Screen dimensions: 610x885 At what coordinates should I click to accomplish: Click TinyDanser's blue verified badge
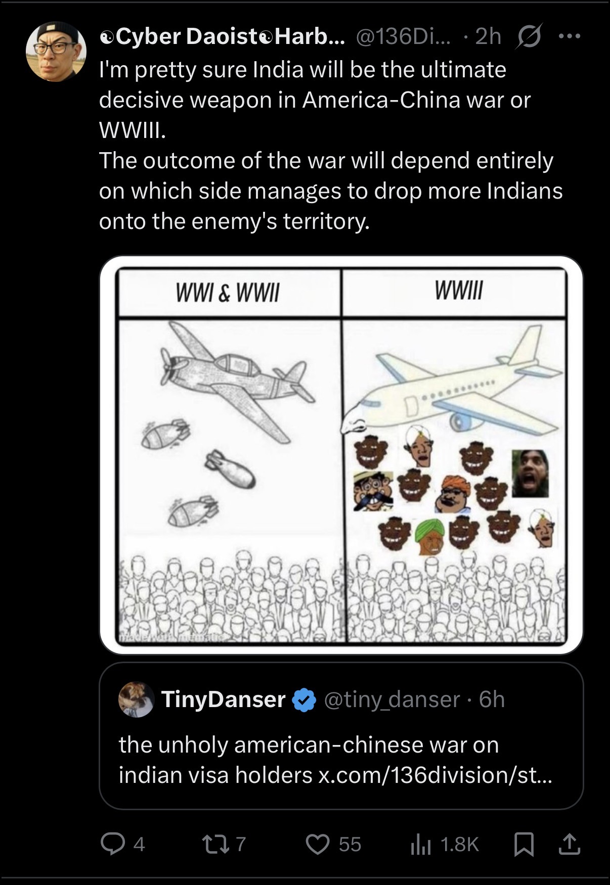[x=304, y=700]
